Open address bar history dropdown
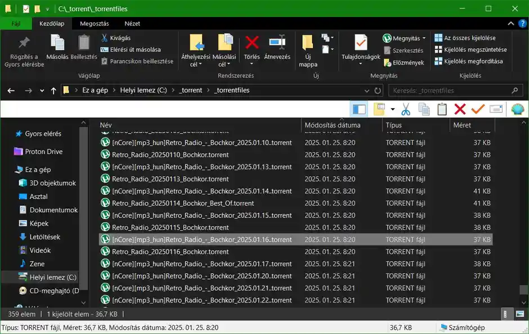Viewport: 529px width, 334px height. pos(367,90)
